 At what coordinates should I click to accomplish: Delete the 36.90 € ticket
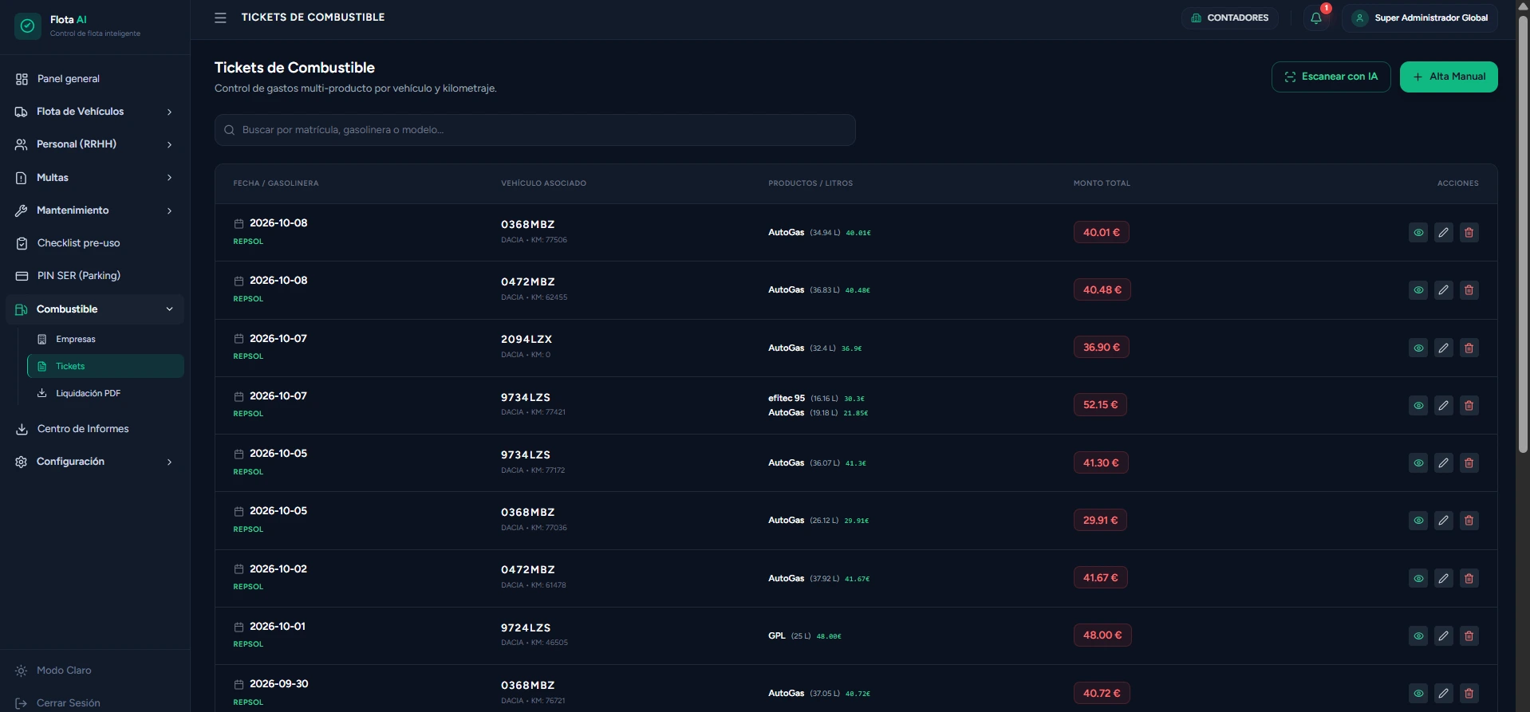click(x=1469, y=348)
